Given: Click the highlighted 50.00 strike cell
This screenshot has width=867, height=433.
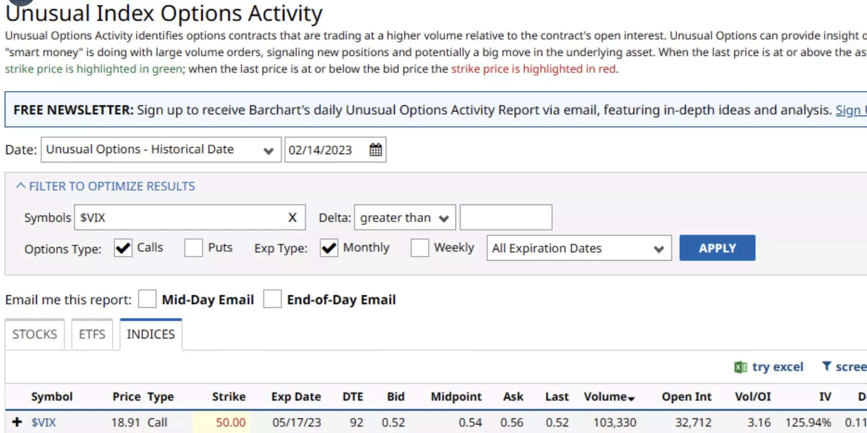Looking at the screenshot, I should 221,422.
